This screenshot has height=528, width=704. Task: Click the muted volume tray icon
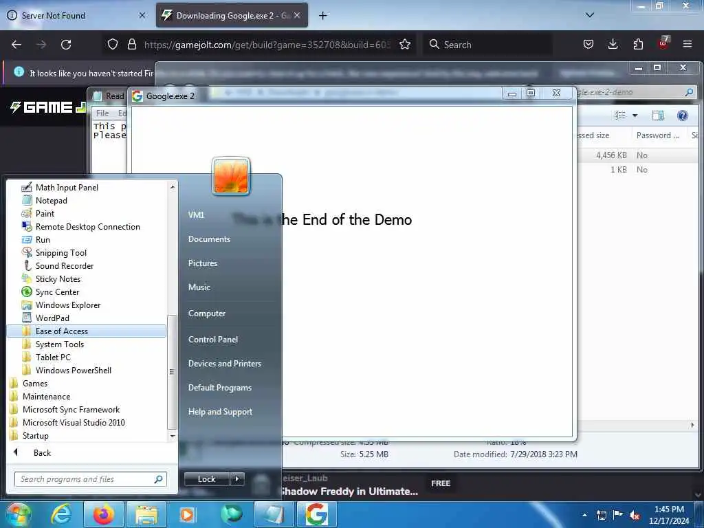pyautogui.click(x=635, y=515)
